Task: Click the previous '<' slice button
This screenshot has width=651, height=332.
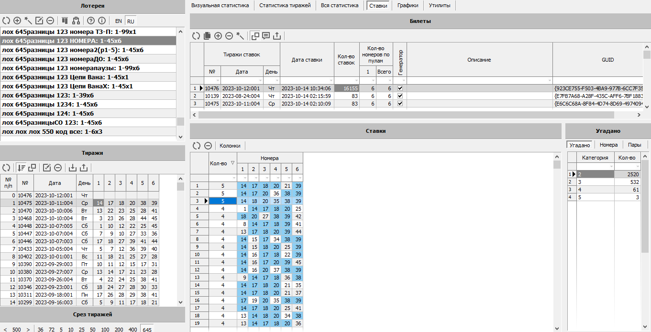Action: click(x=5, y=330)
